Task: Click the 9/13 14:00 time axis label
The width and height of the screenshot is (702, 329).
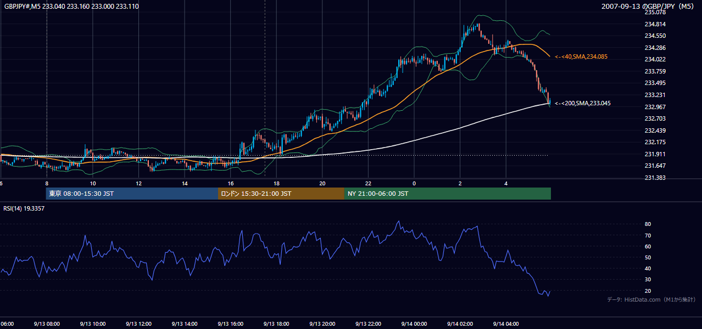Action: tap(185, 324)
